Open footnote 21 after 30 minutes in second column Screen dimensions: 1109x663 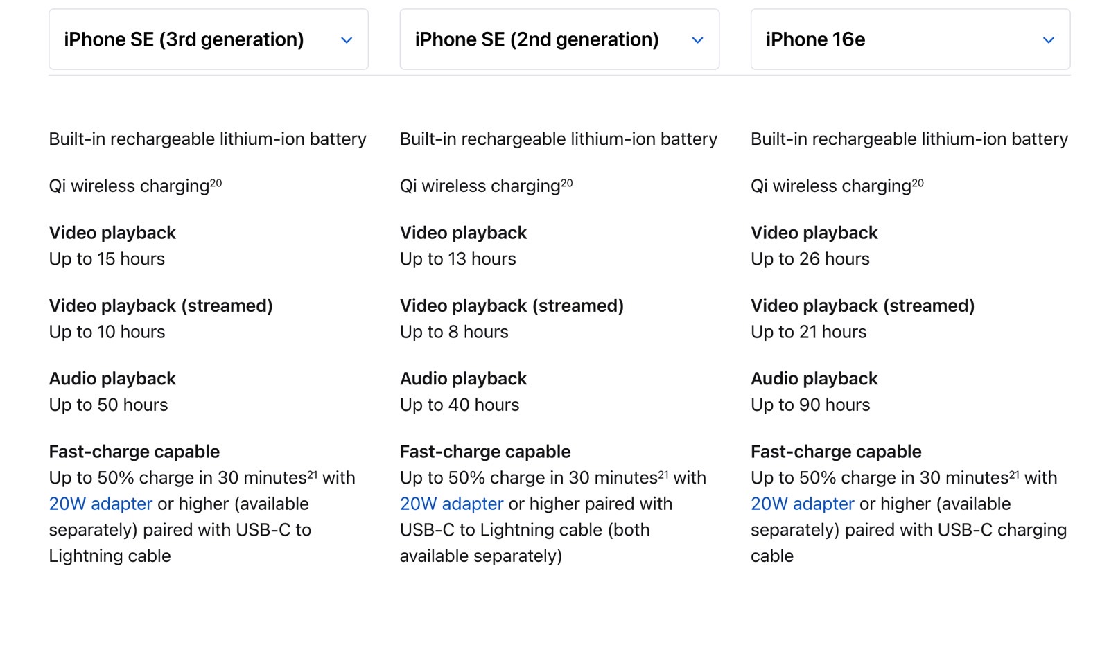663,475
